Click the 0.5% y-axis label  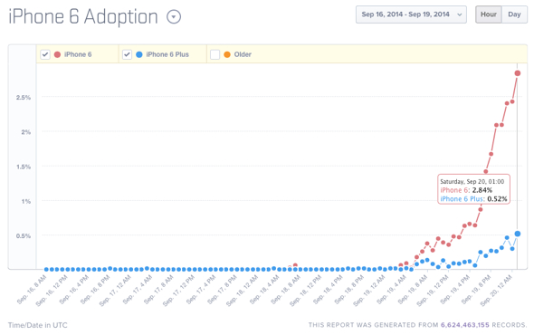pos(24,236)
